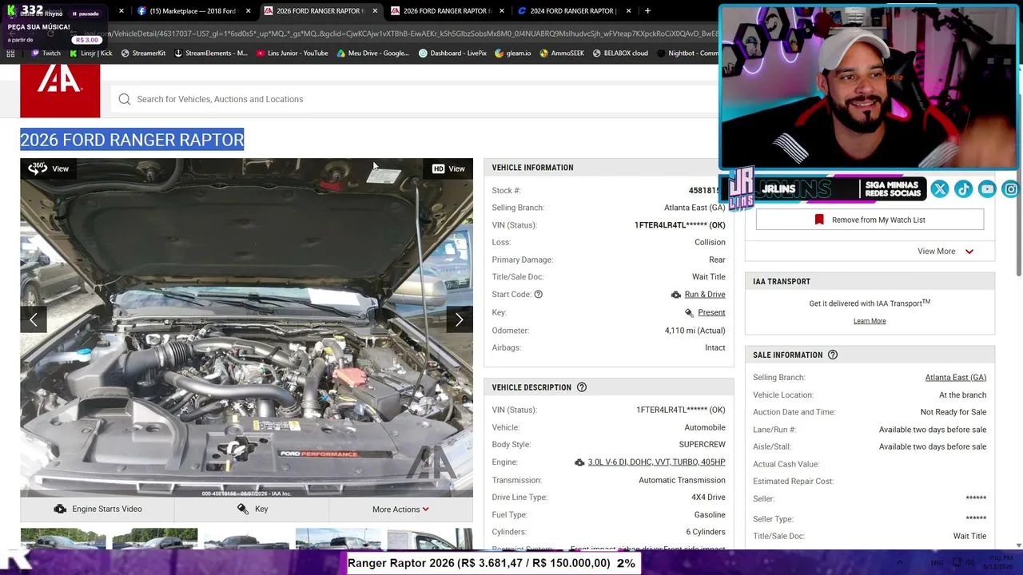
Task: Select the first photo thumbnail
Action: coord(63,539)
